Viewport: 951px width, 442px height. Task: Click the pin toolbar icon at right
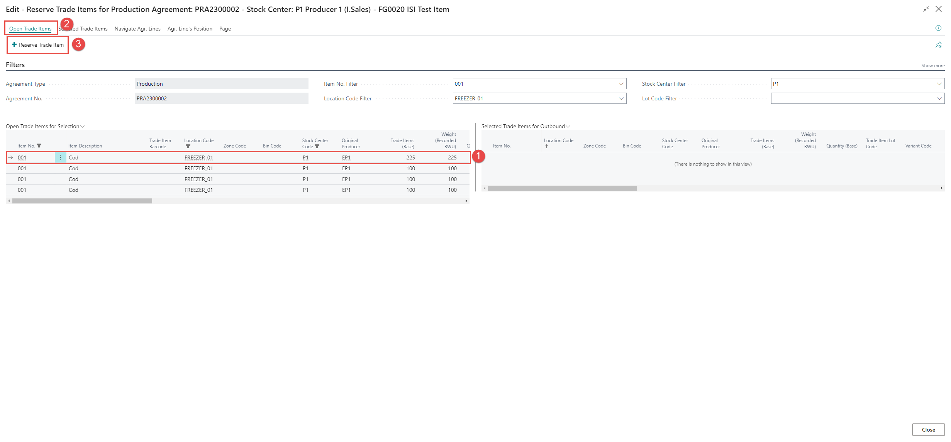pyautogui.click(x=938, y=45)
